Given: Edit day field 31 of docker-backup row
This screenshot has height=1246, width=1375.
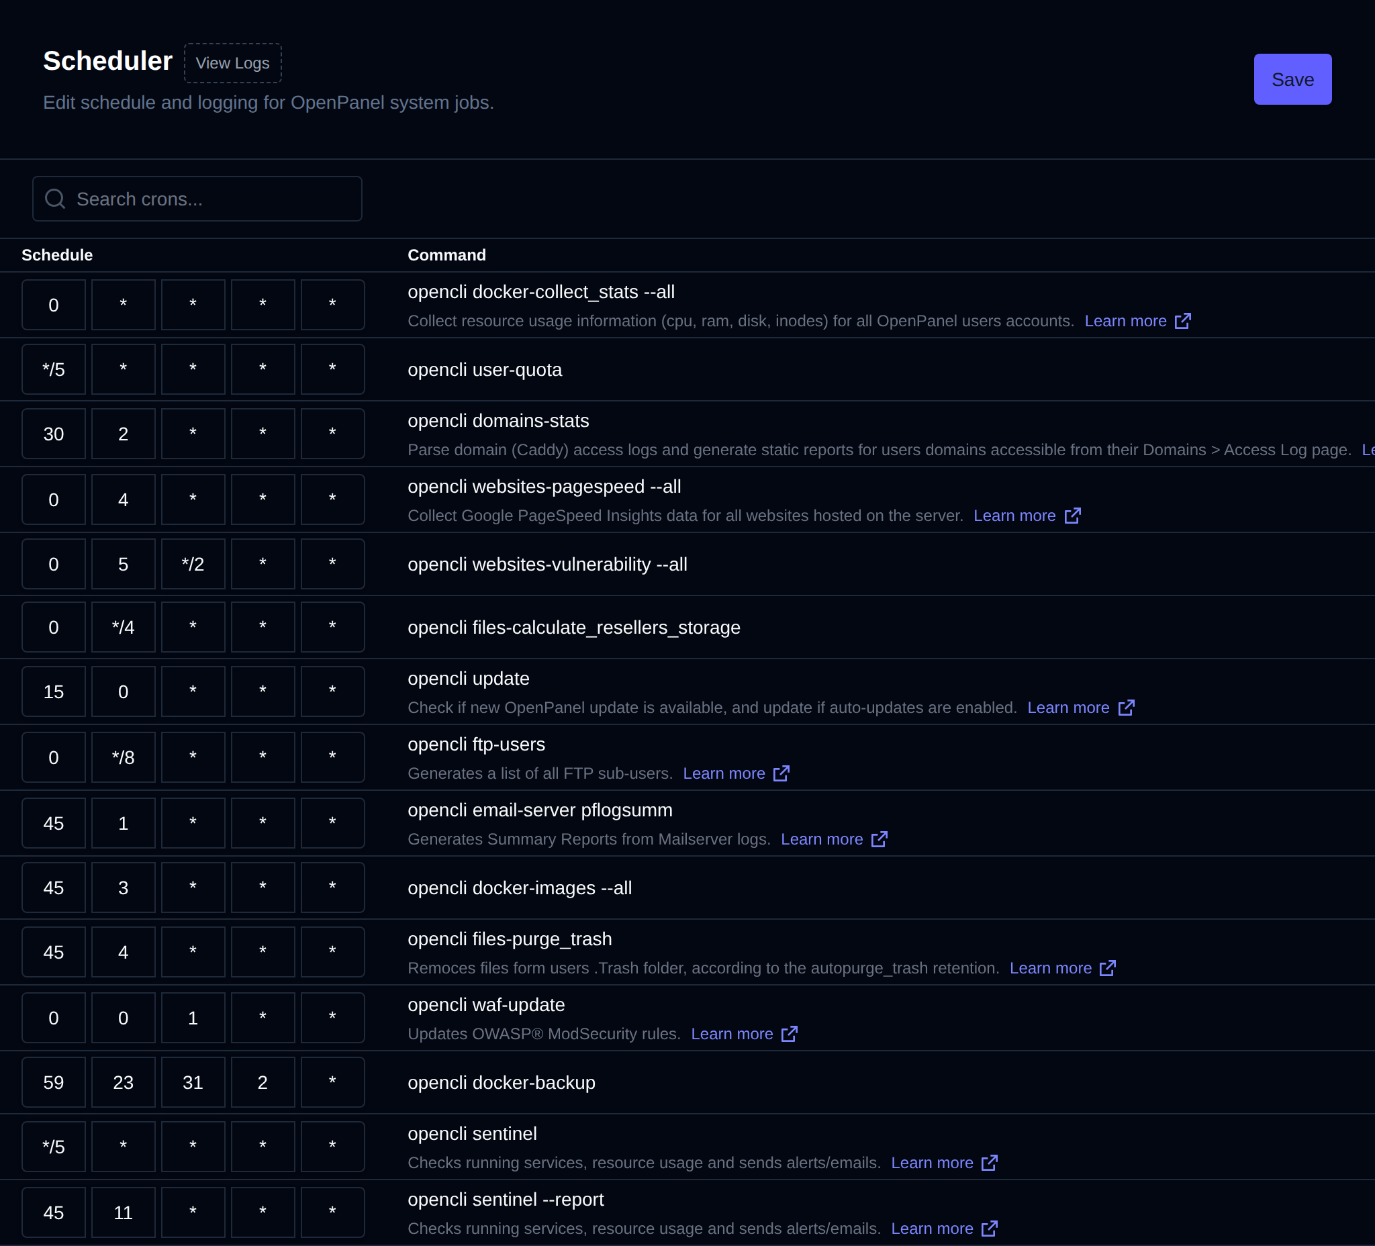Looking at the screenshot, I should [x=193, y=1083].
